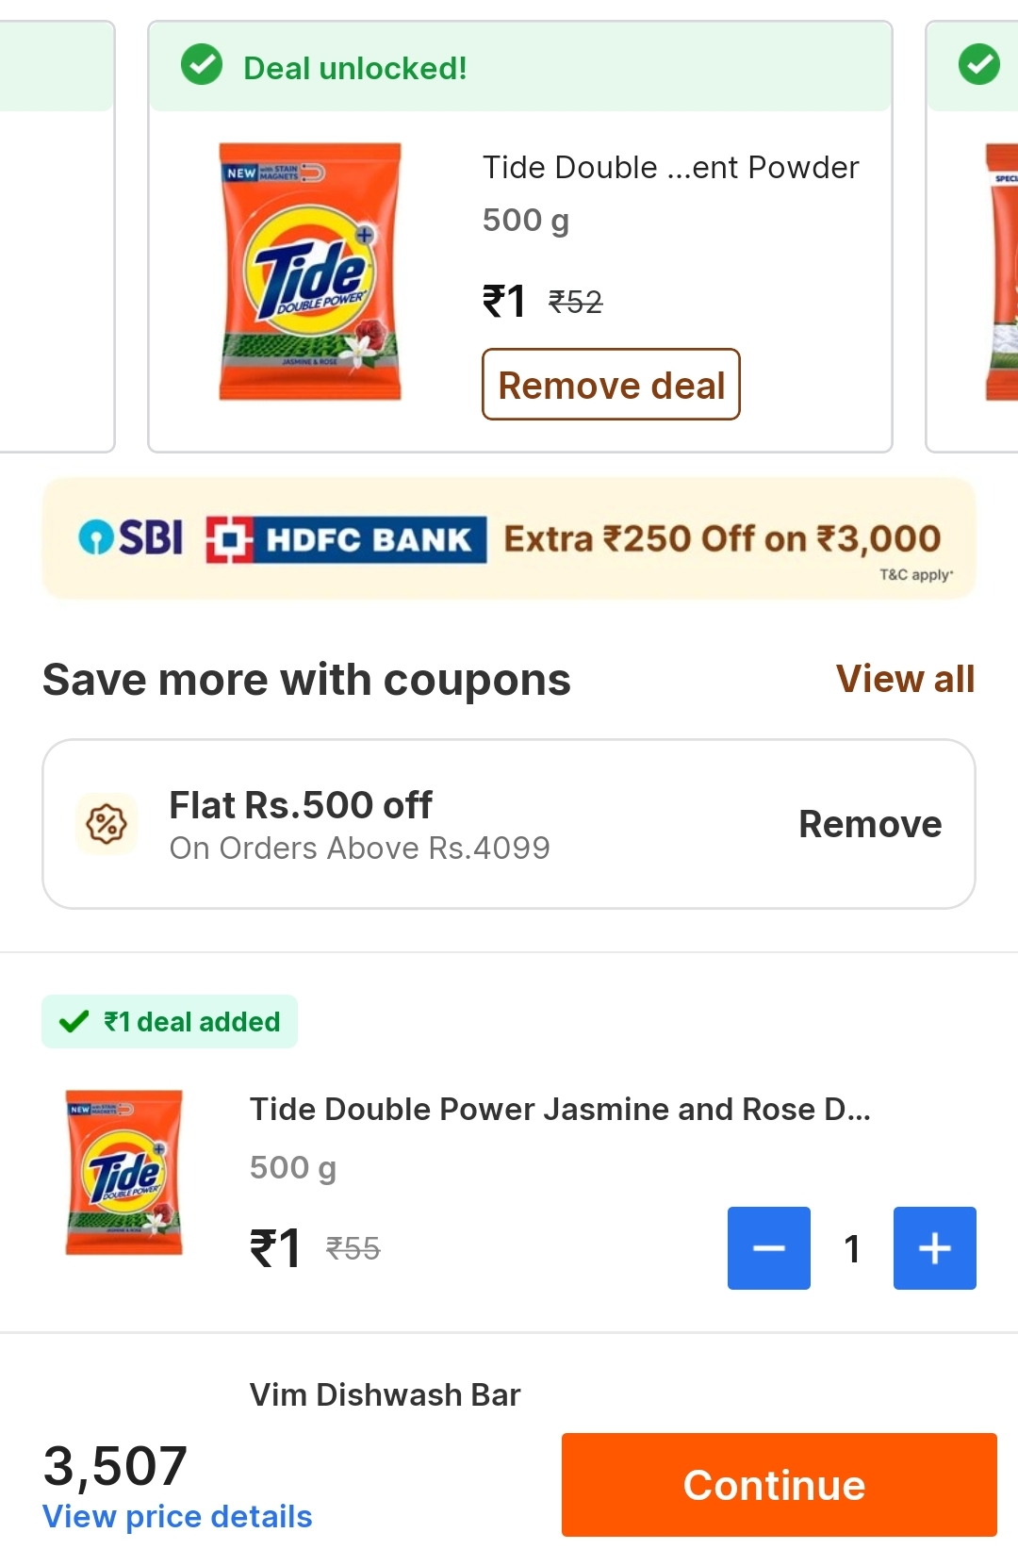Decrease Tide quantity using the minus icon
Viewport: 1018px width, 1549px height.
(x=768, y=1248)
